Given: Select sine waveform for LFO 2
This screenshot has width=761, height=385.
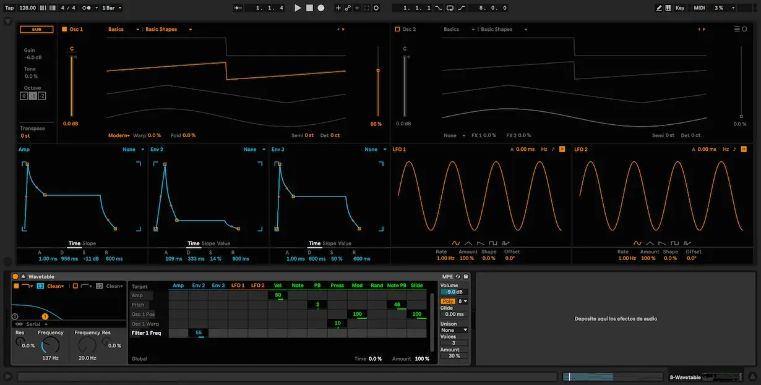Looking at the screenshot, I should click(x=638, y=243).
